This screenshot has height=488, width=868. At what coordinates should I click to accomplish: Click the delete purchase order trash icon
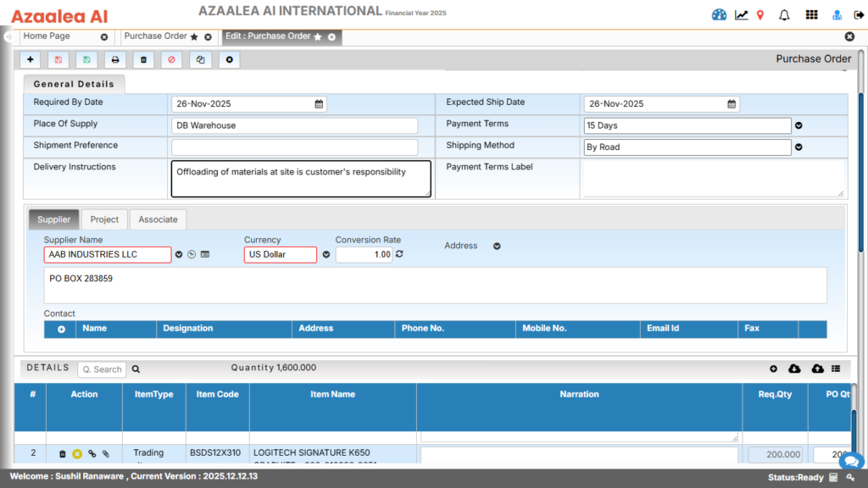pyautogui.click(x=142, y=59)
